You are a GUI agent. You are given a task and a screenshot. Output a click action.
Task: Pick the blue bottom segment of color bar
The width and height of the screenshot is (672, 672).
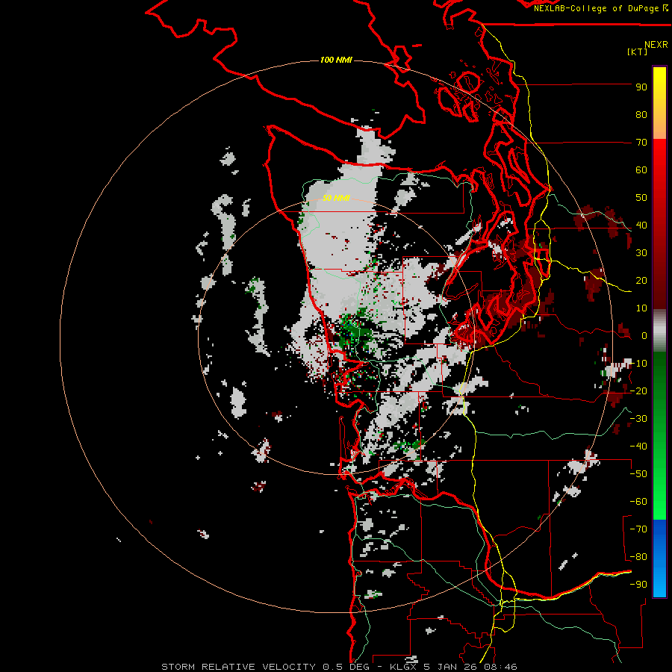[x=659, y=558]
